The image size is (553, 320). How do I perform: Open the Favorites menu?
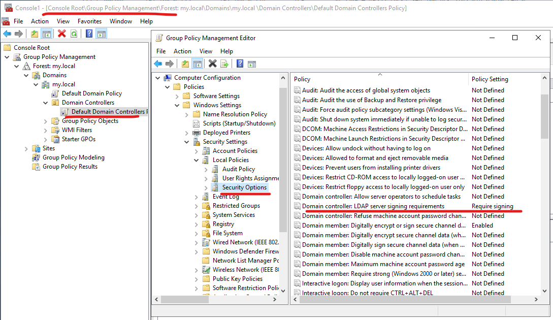pos(89,21)
